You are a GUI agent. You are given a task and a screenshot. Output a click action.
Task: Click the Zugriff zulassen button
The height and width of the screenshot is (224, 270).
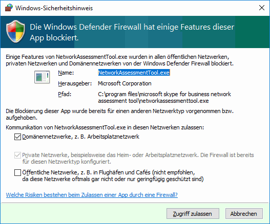click(x=193, y=213)
